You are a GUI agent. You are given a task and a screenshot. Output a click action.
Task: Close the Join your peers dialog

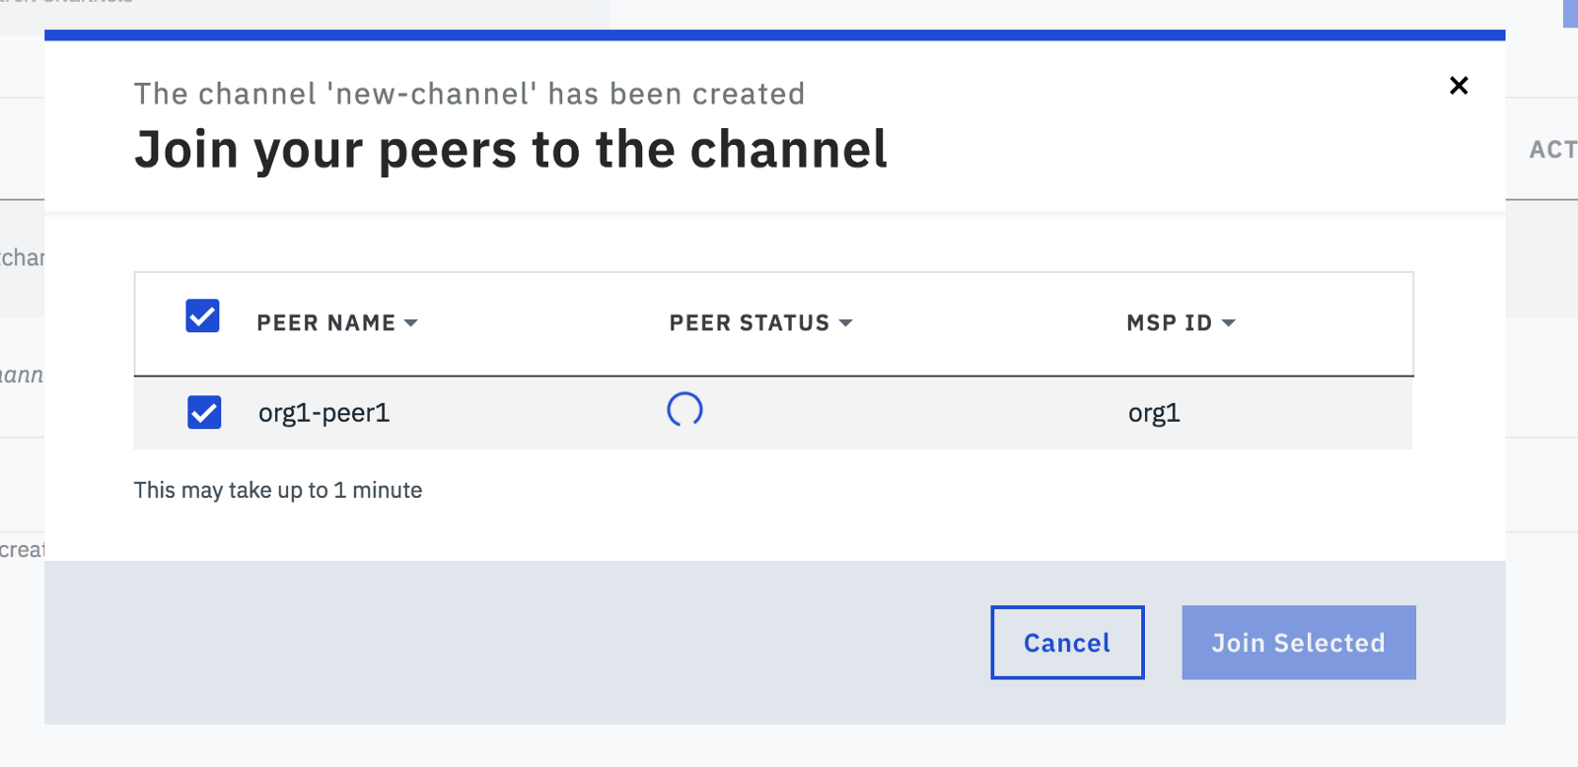coord(1459,86)
